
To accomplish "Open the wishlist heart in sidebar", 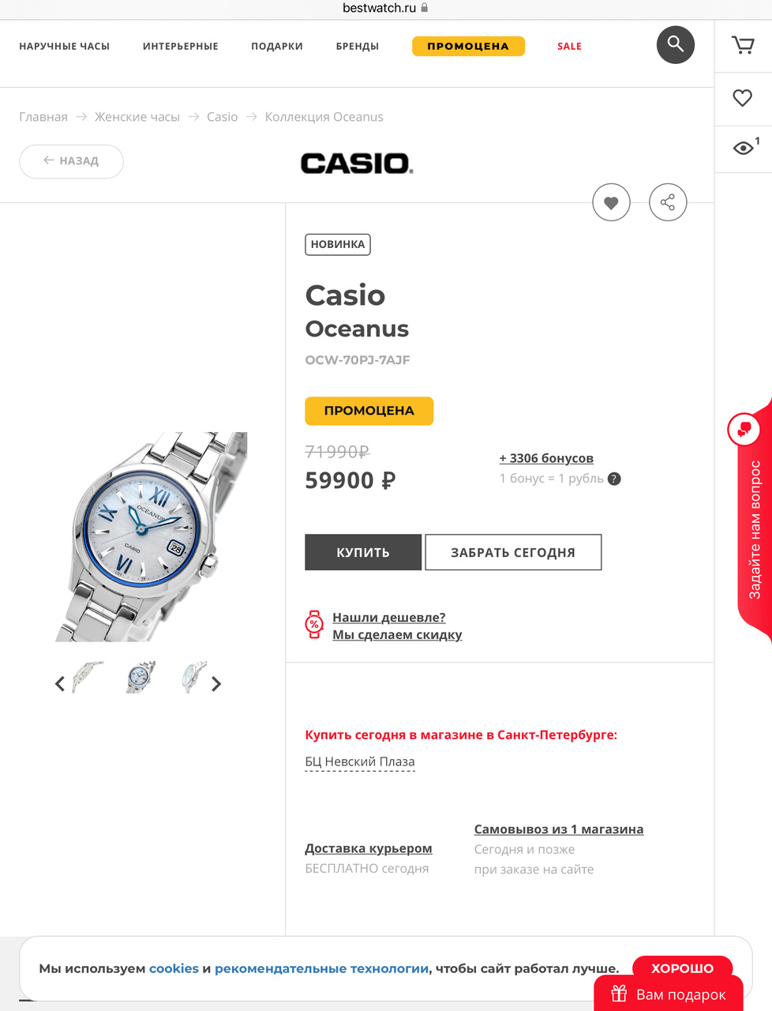I will (x=743, y=98).
